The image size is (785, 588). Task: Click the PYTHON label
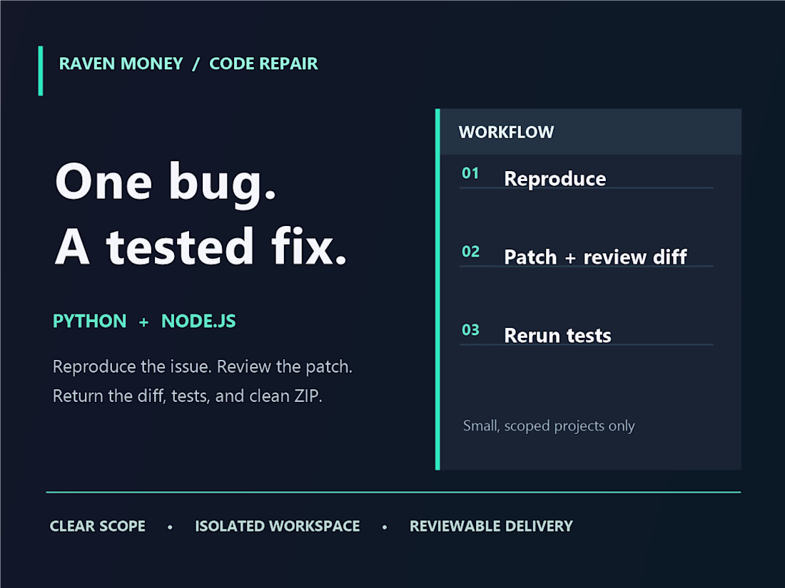click(90, 321)
